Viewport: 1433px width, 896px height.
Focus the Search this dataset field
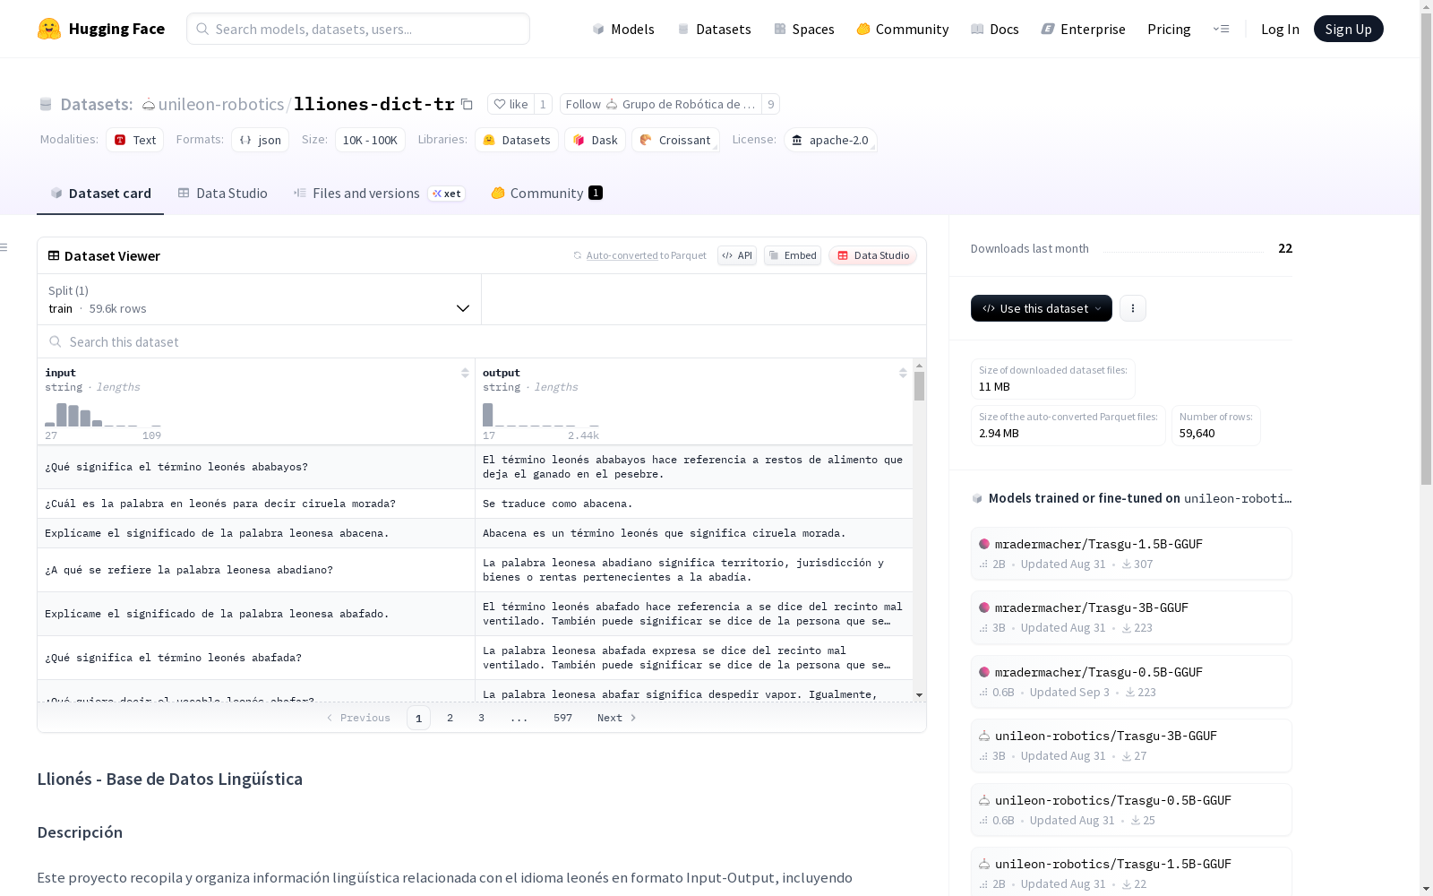(482, 341)
